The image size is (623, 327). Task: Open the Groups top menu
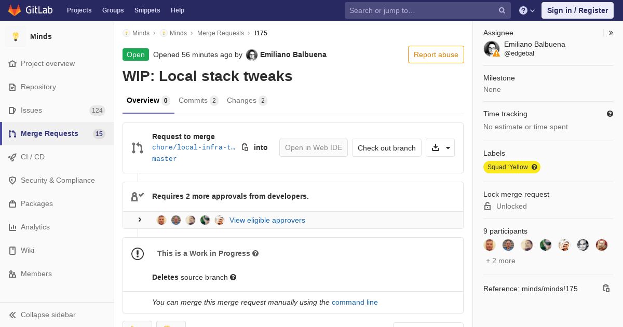coord(113,10)
